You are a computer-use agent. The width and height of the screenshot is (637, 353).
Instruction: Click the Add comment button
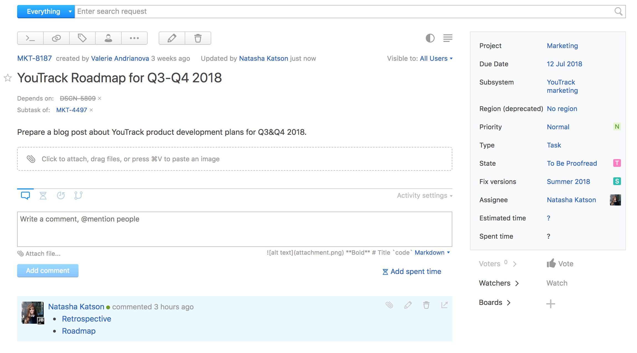48,271
